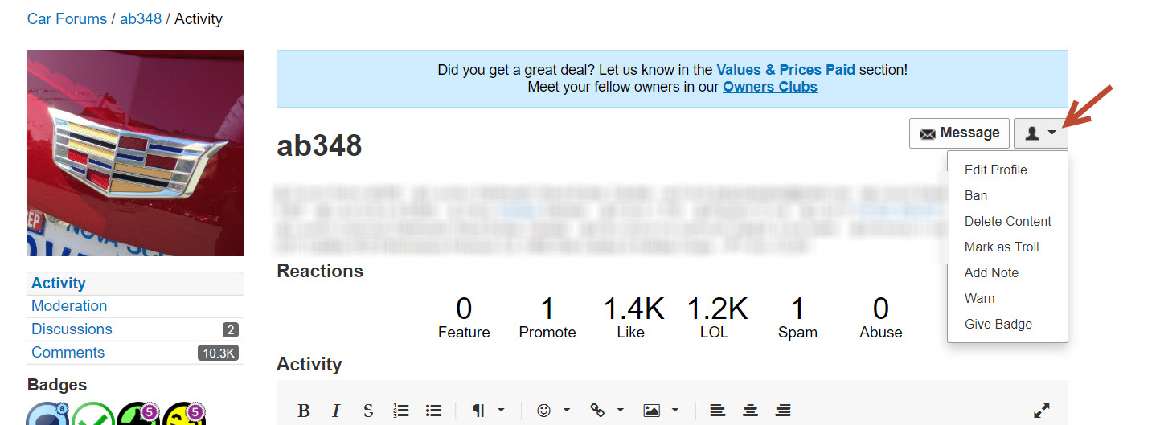Image resolution: width=1156 pixels, height=425 pixels.
Task: Insert a bulleted list in editor
Action: [433, 411]
